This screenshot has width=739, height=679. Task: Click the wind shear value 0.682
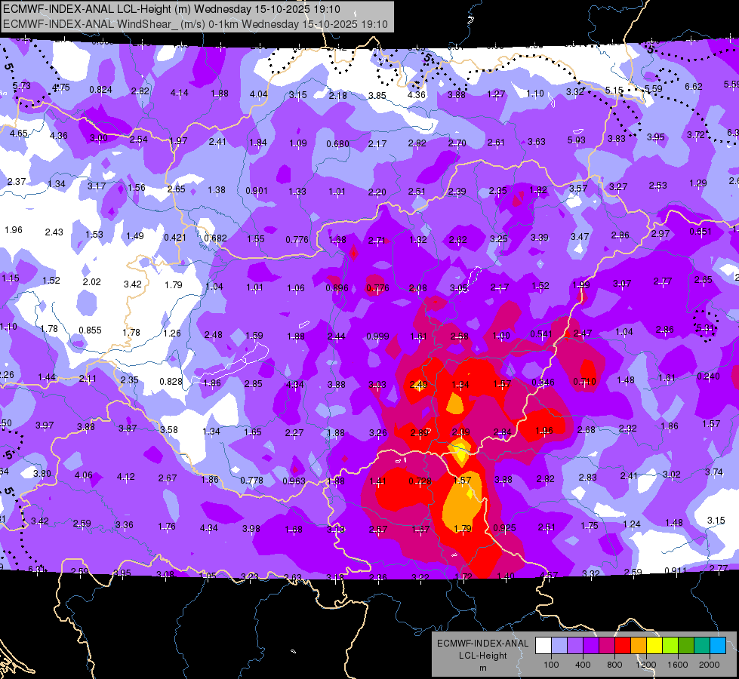215,238
